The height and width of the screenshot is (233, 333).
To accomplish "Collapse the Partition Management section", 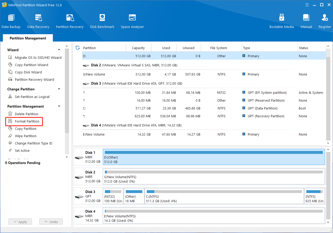I will click(x=59, y=106).
